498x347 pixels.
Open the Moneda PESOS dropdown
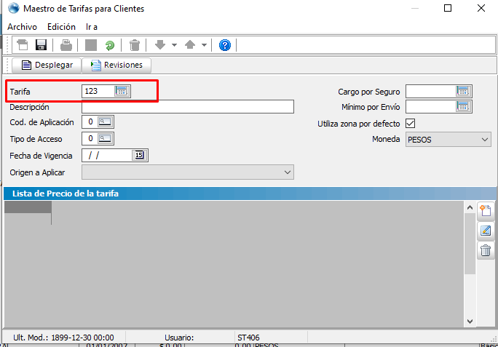tap(448, 140)
